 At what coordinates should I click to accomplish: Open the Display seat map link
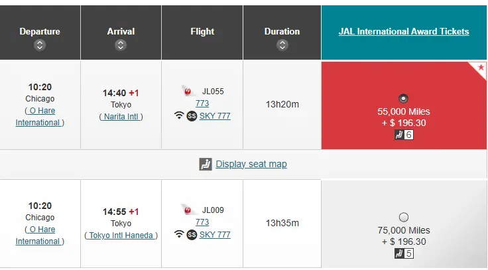[251, 164]
